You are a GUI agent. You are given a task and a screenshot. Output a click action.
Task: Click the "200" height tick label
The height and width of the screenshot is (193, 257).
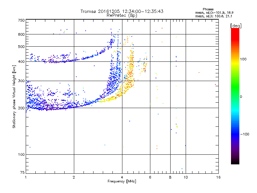click(21, 108)
